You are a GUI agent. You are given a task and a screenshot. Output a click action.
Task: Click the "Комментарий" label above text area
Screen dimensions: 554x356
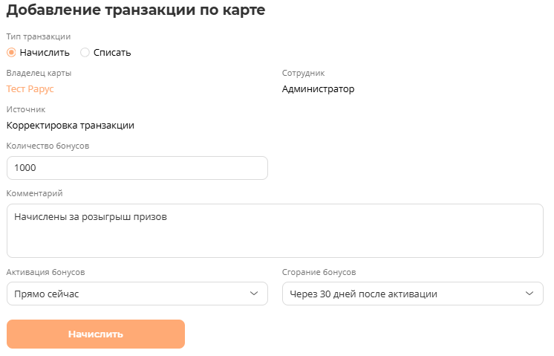(34, 193)
